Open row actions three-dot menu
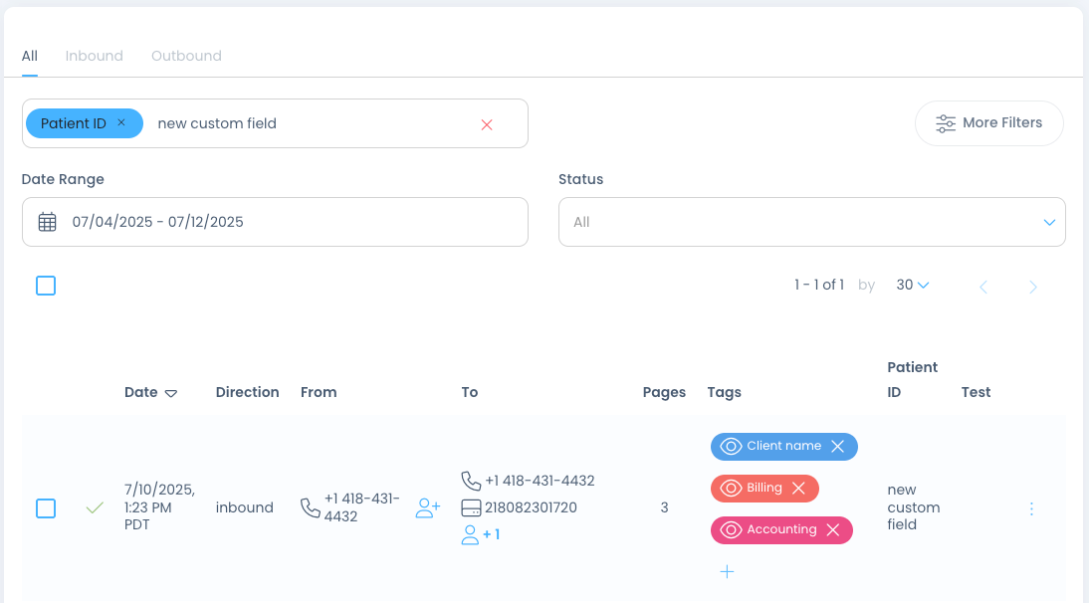The image size is (1089, 603). coord(1031,508)
